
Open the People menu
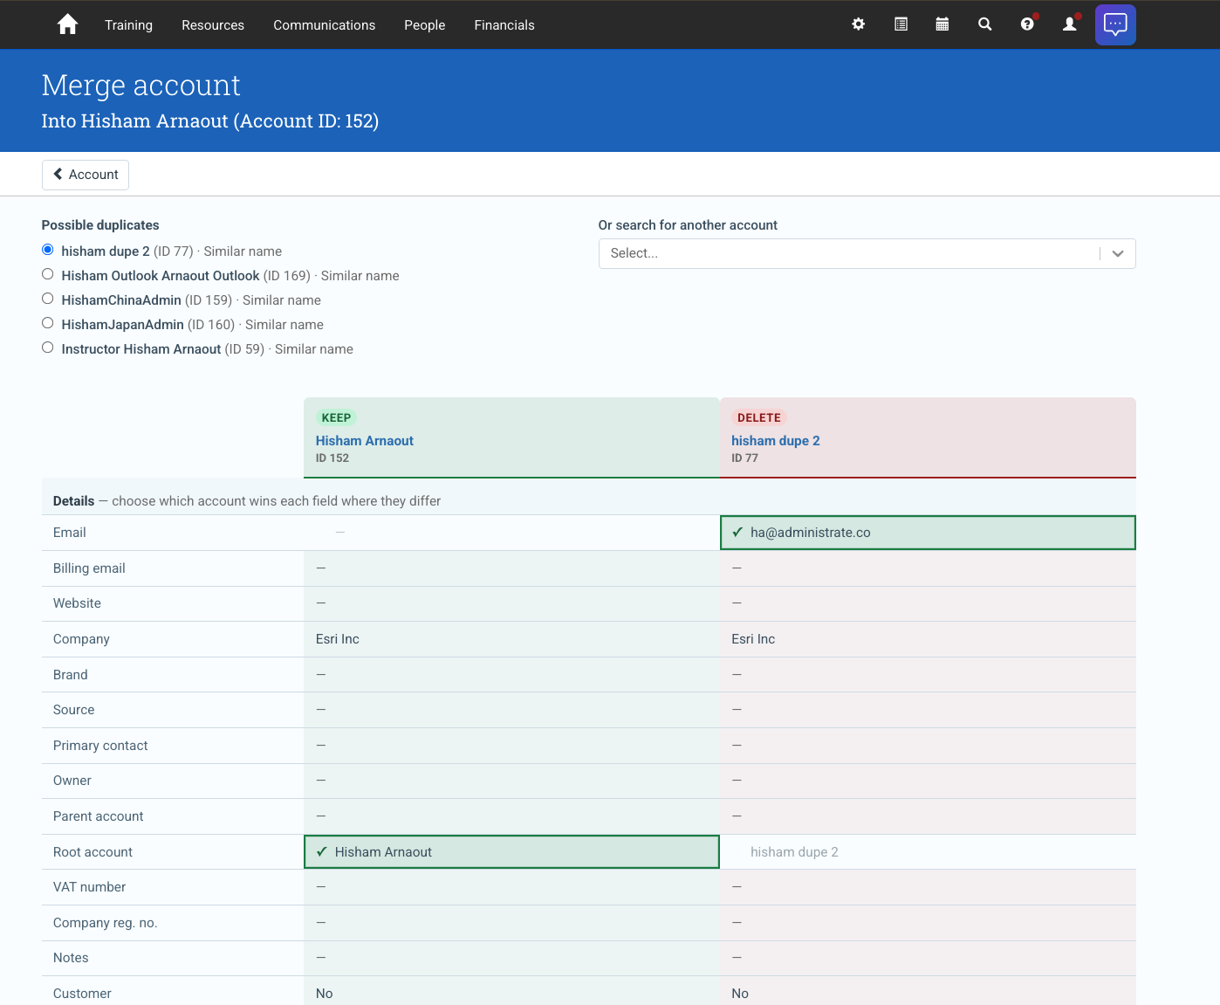click(x=424, y=25)
